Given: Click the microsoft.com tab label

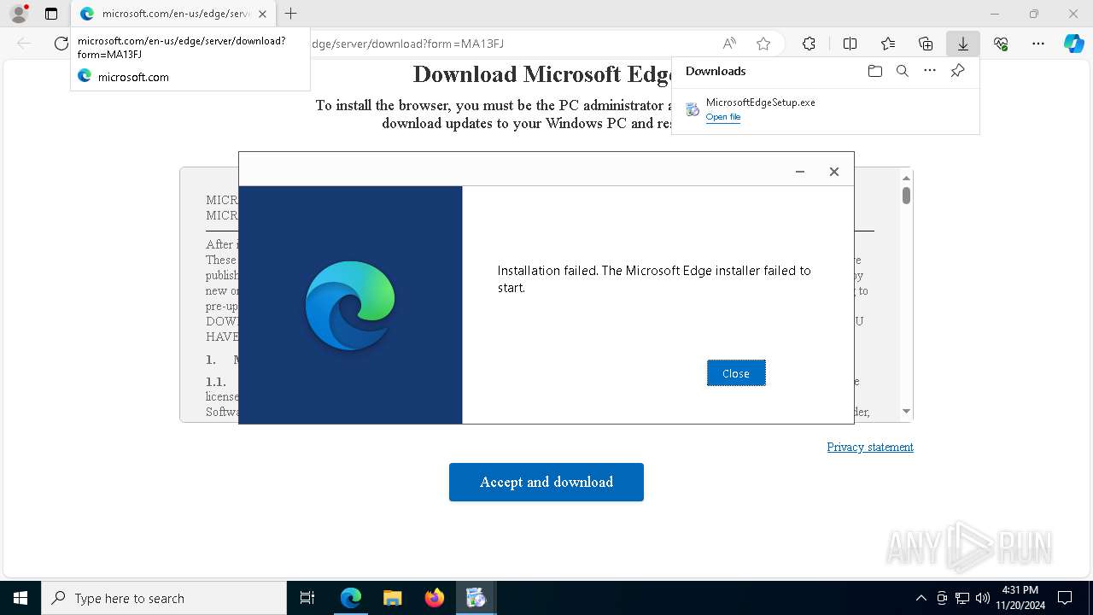Looking at the screenshot, I should 176,14.
